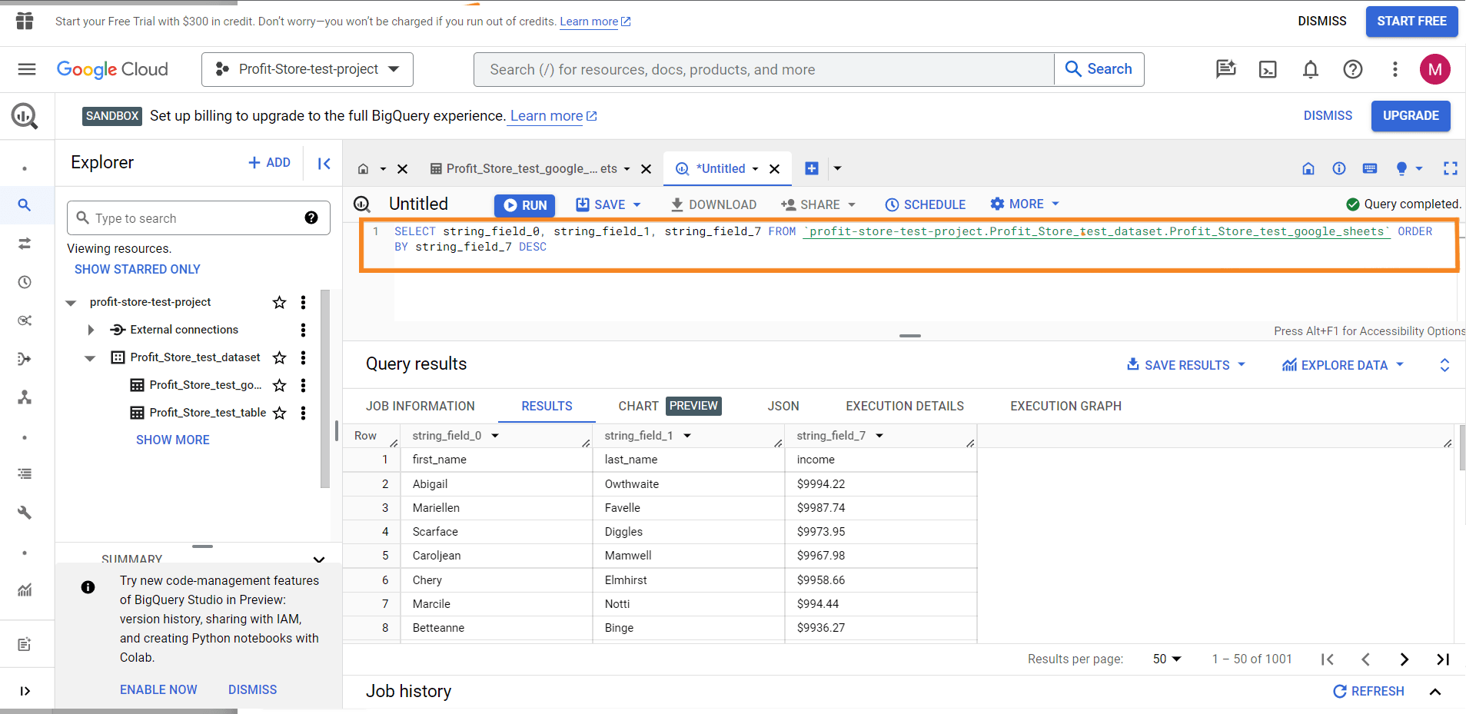Screen dimensions: 1466x714
Task: Open the MORE dropdown menu
Action: tap(1025, 204)
